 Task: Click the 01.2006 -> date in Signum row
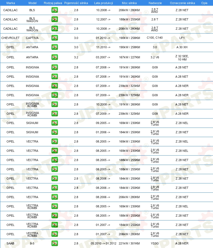pyautogui.click(x=103, y=132)
